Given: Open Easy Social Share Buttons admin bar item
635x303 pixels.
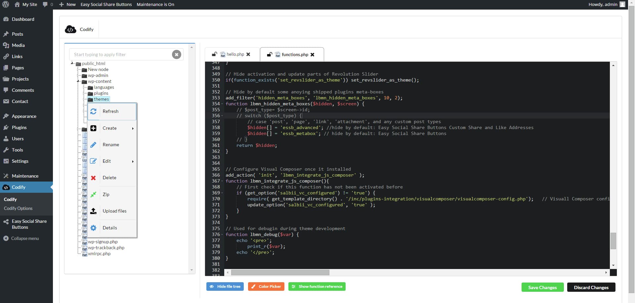Looking at the screenshot, I should coord(106,4).
